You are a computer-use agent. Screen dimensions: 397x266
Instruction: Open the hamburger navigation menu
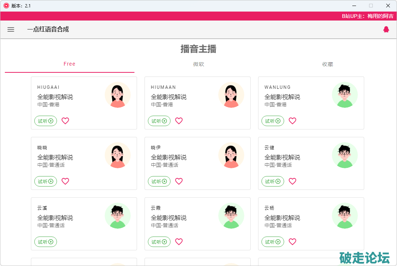(x=11, y=29)
